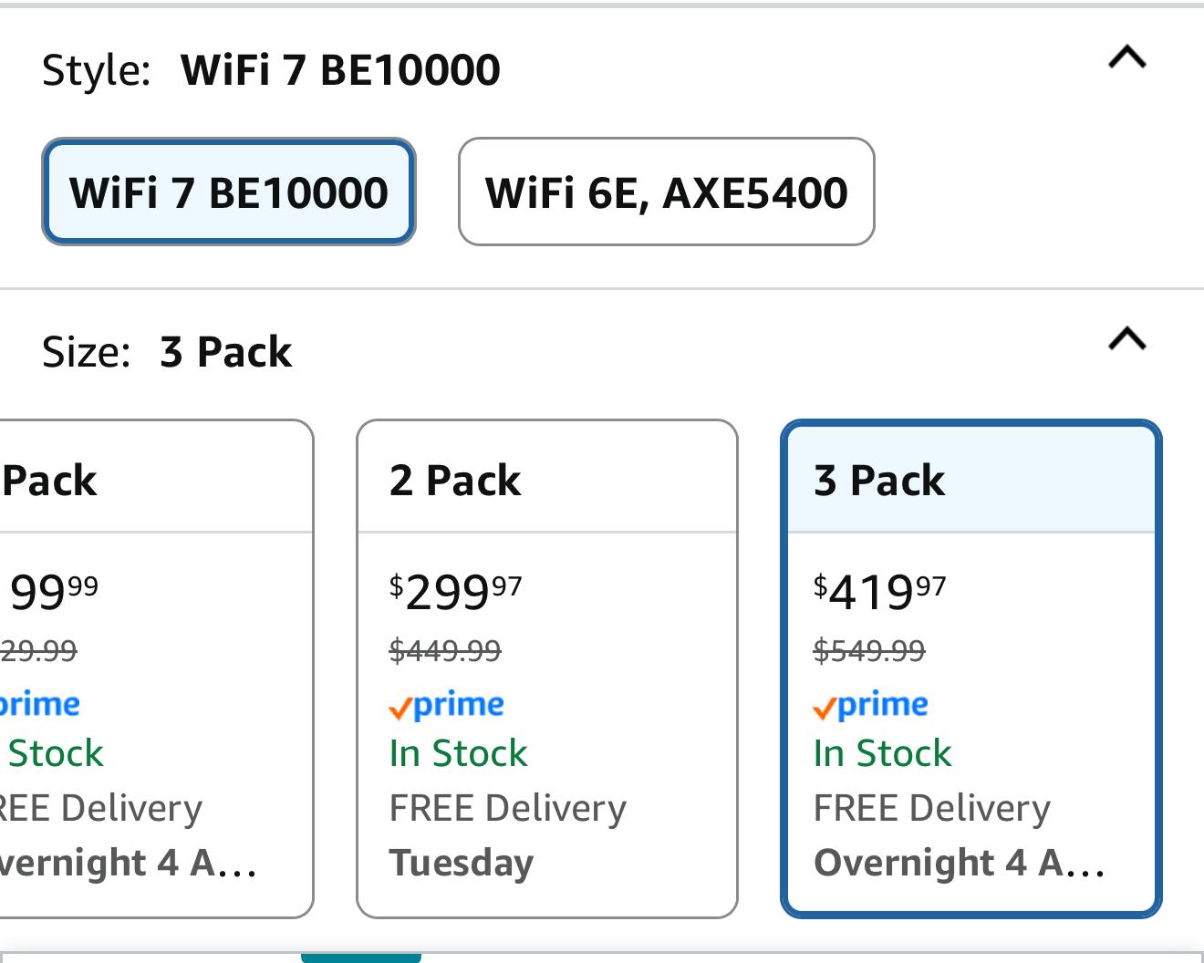The image size is (1204, 963).
Task: Collapse the Style section chevron
Action: click(1126, 58)
